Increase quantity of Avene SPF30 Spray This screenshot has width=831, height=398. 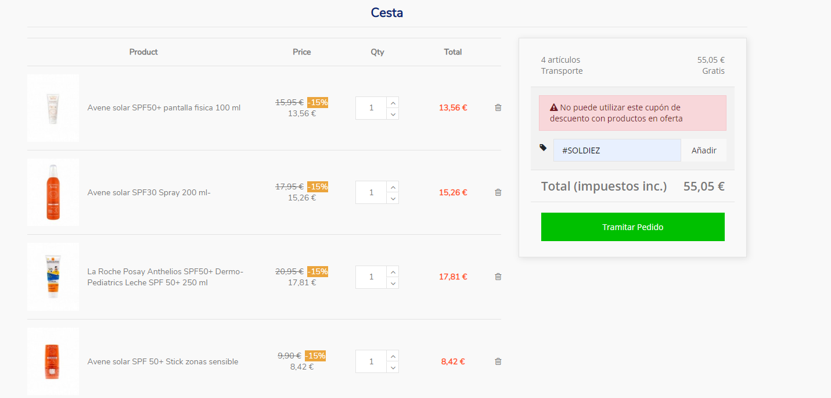393,187
